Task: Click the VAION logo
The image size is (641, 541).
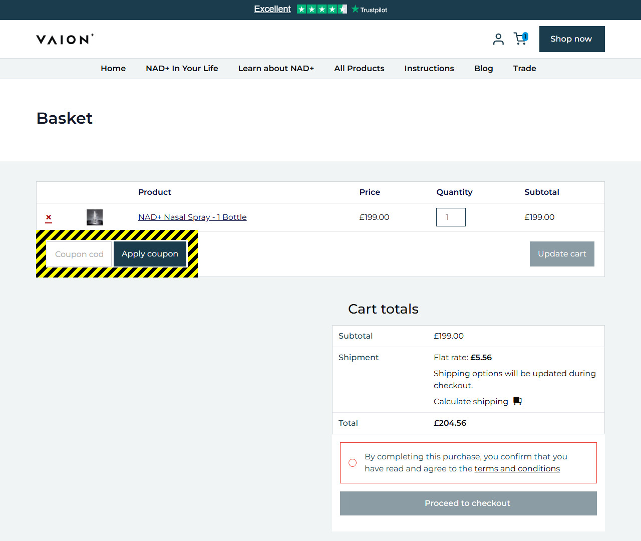Action: [x=65, y=39]
